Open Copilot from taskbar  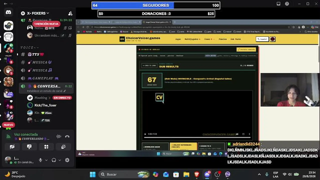155,174
